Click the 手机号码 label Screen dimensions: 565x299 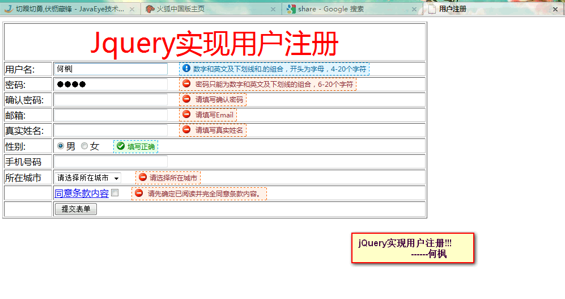point(23,162)
